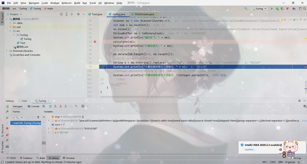
Task: Switch to PrintStream.java editor tab
Action: [145, 14]
